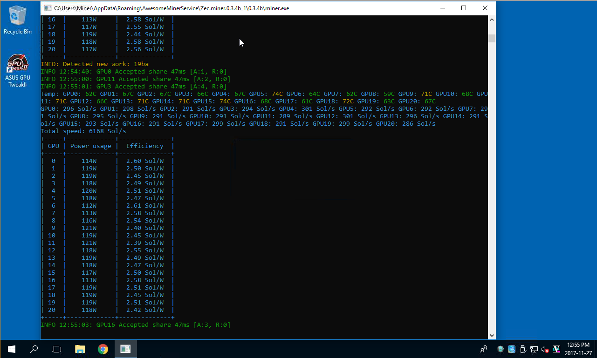Click the GPU11 Accepted share 12:55:00 line

point(136,79)
